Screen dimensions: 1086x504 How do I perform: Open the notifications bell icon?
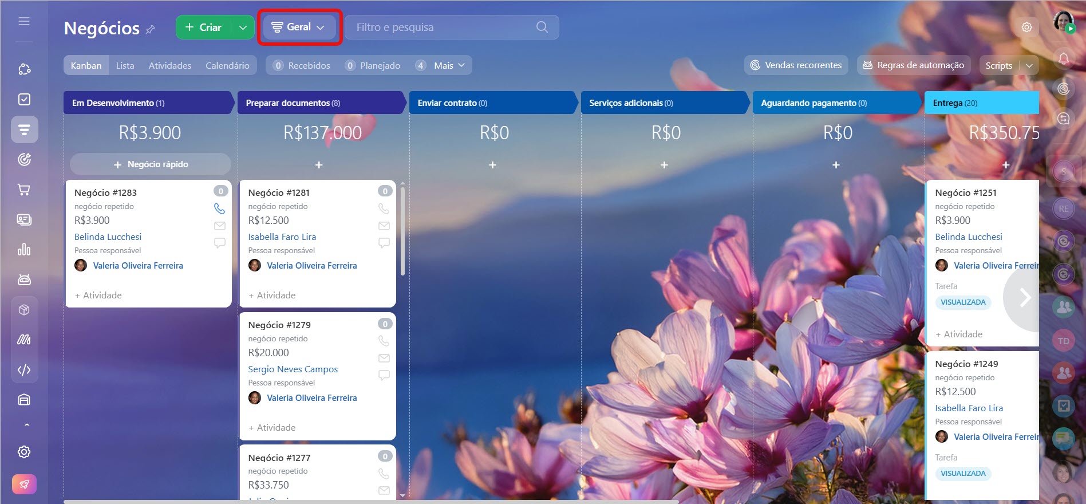(x=1063, y=58)
